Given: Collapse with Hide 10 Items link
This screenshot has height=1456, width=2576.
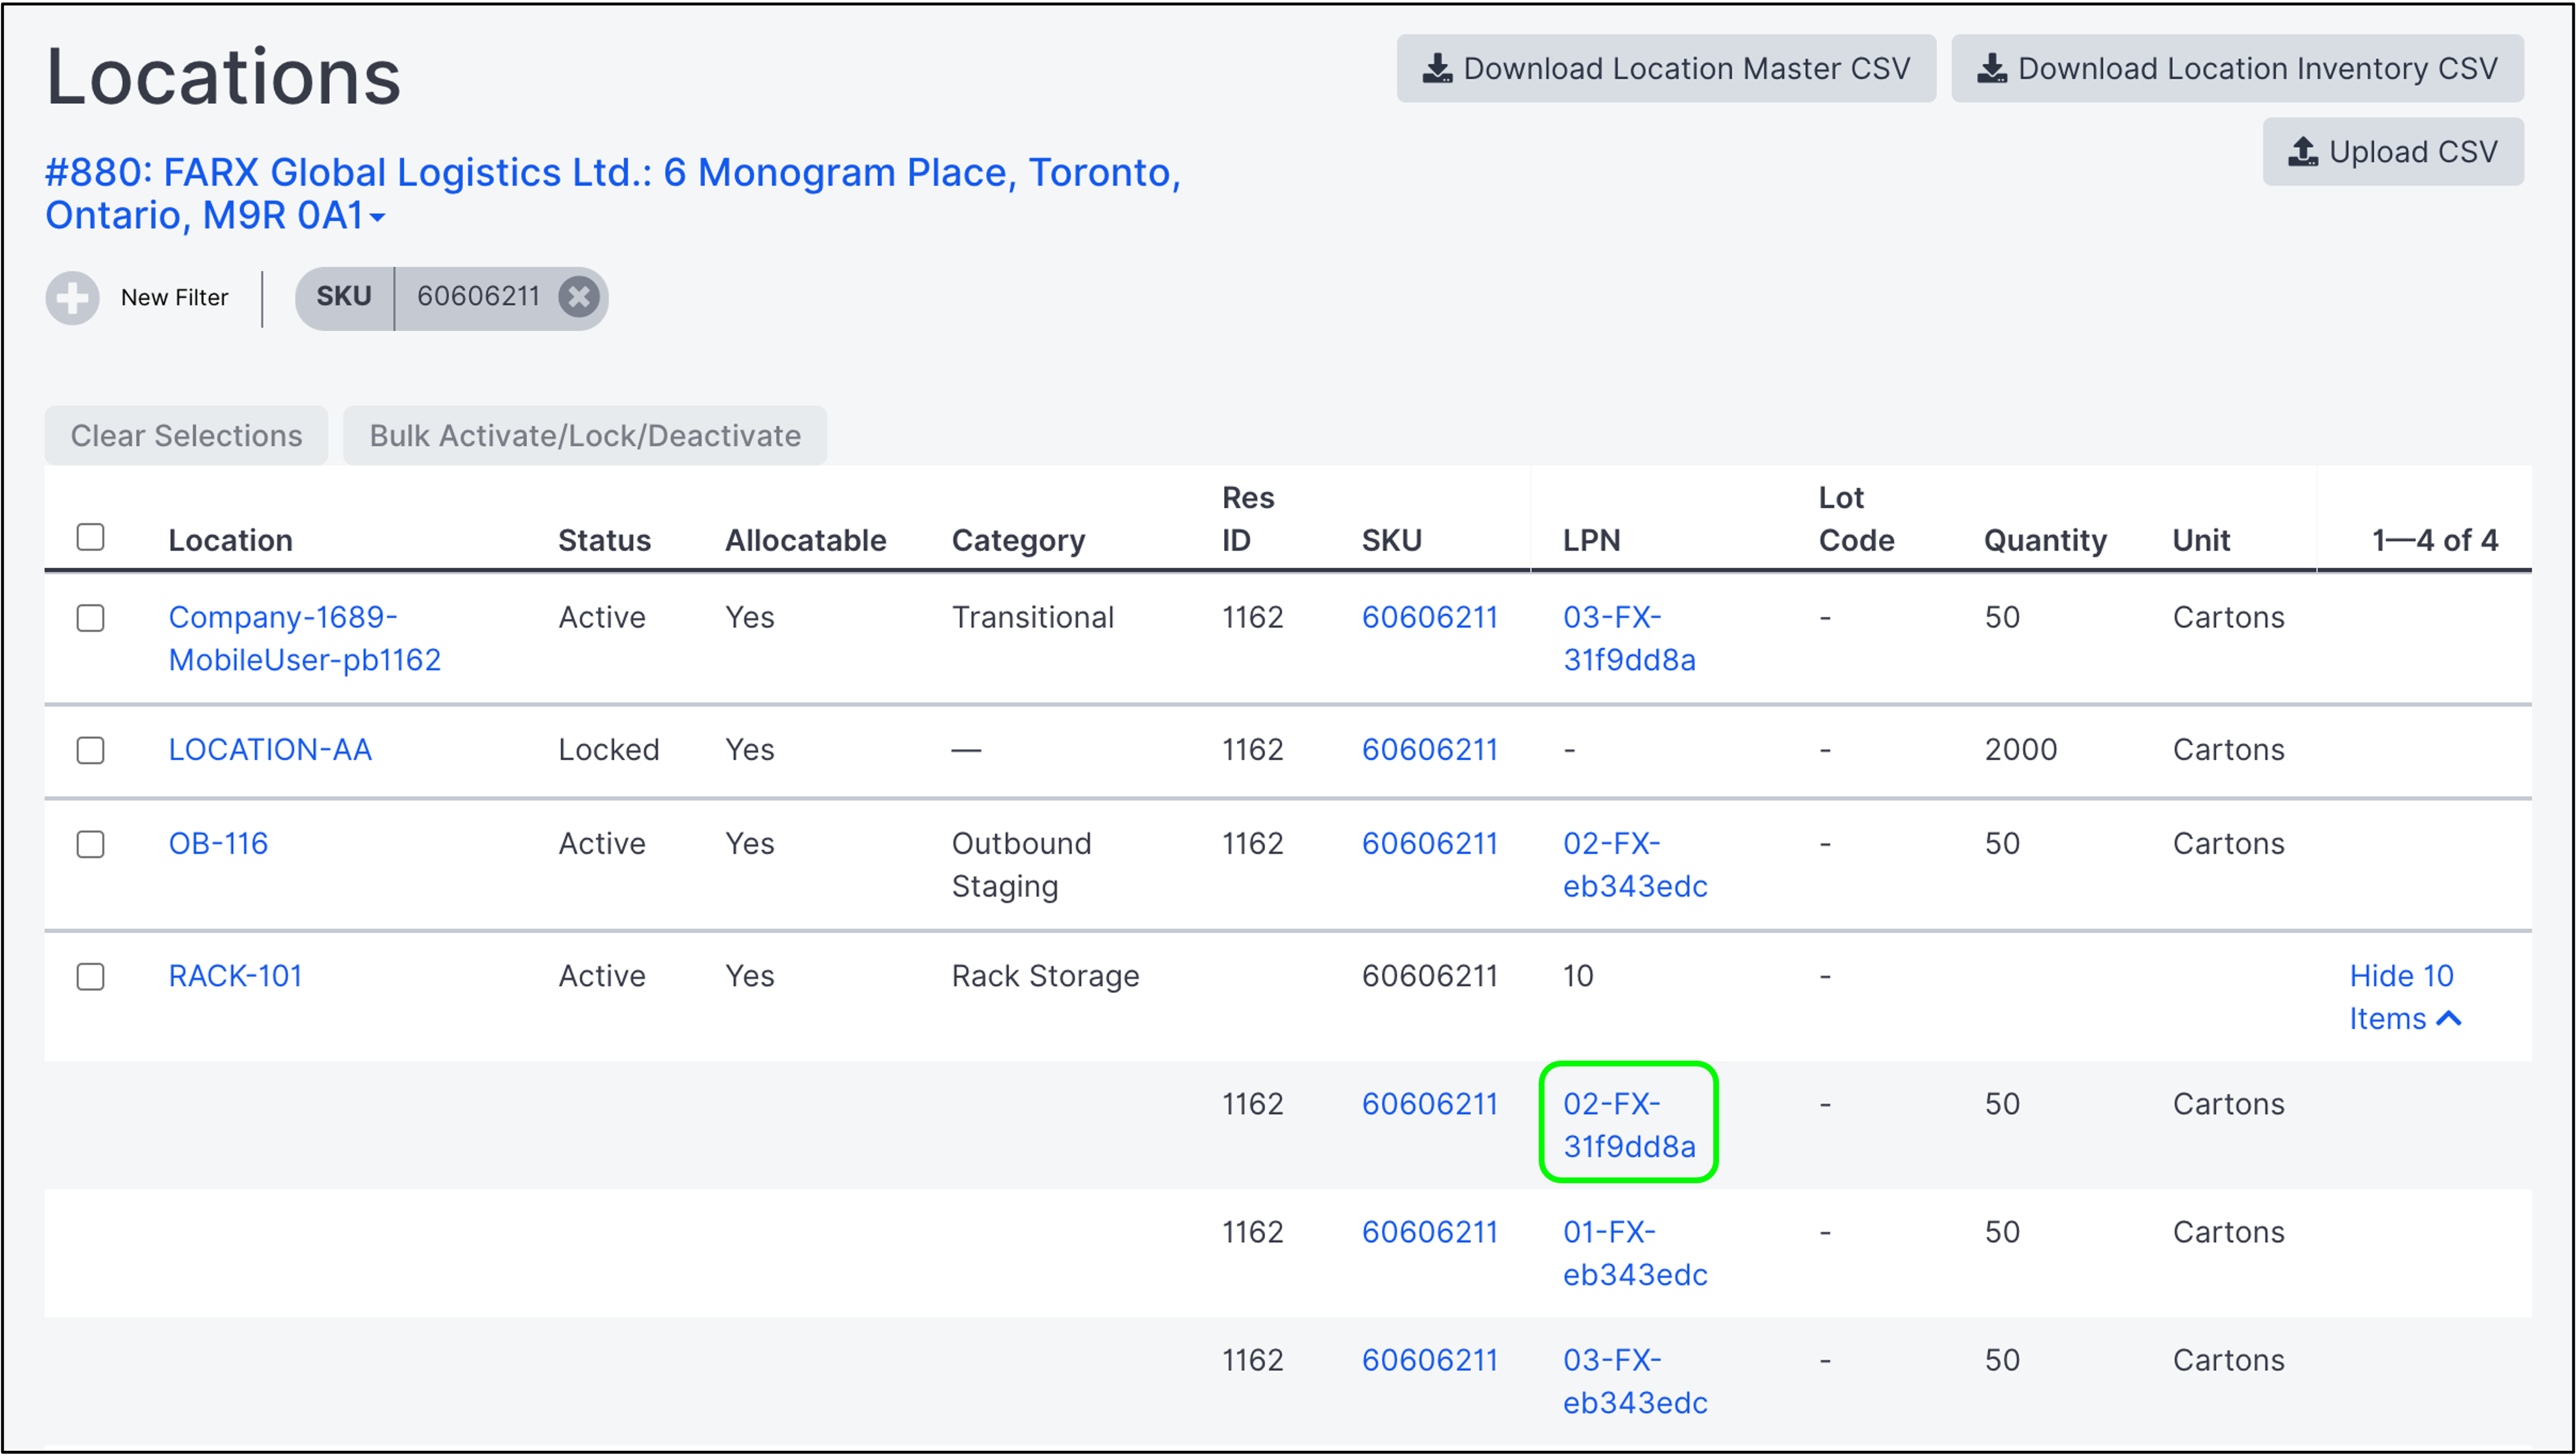Looking at the screenshot, I should tap(2403, 997).
